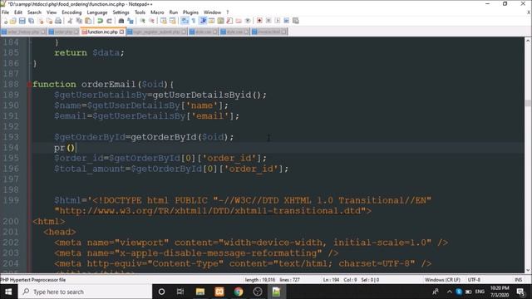Open Task View from the taskbar

(180, 292)
